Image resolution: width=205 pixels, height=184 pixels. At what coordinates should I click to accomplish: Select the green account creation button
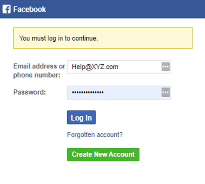[103, 154]
